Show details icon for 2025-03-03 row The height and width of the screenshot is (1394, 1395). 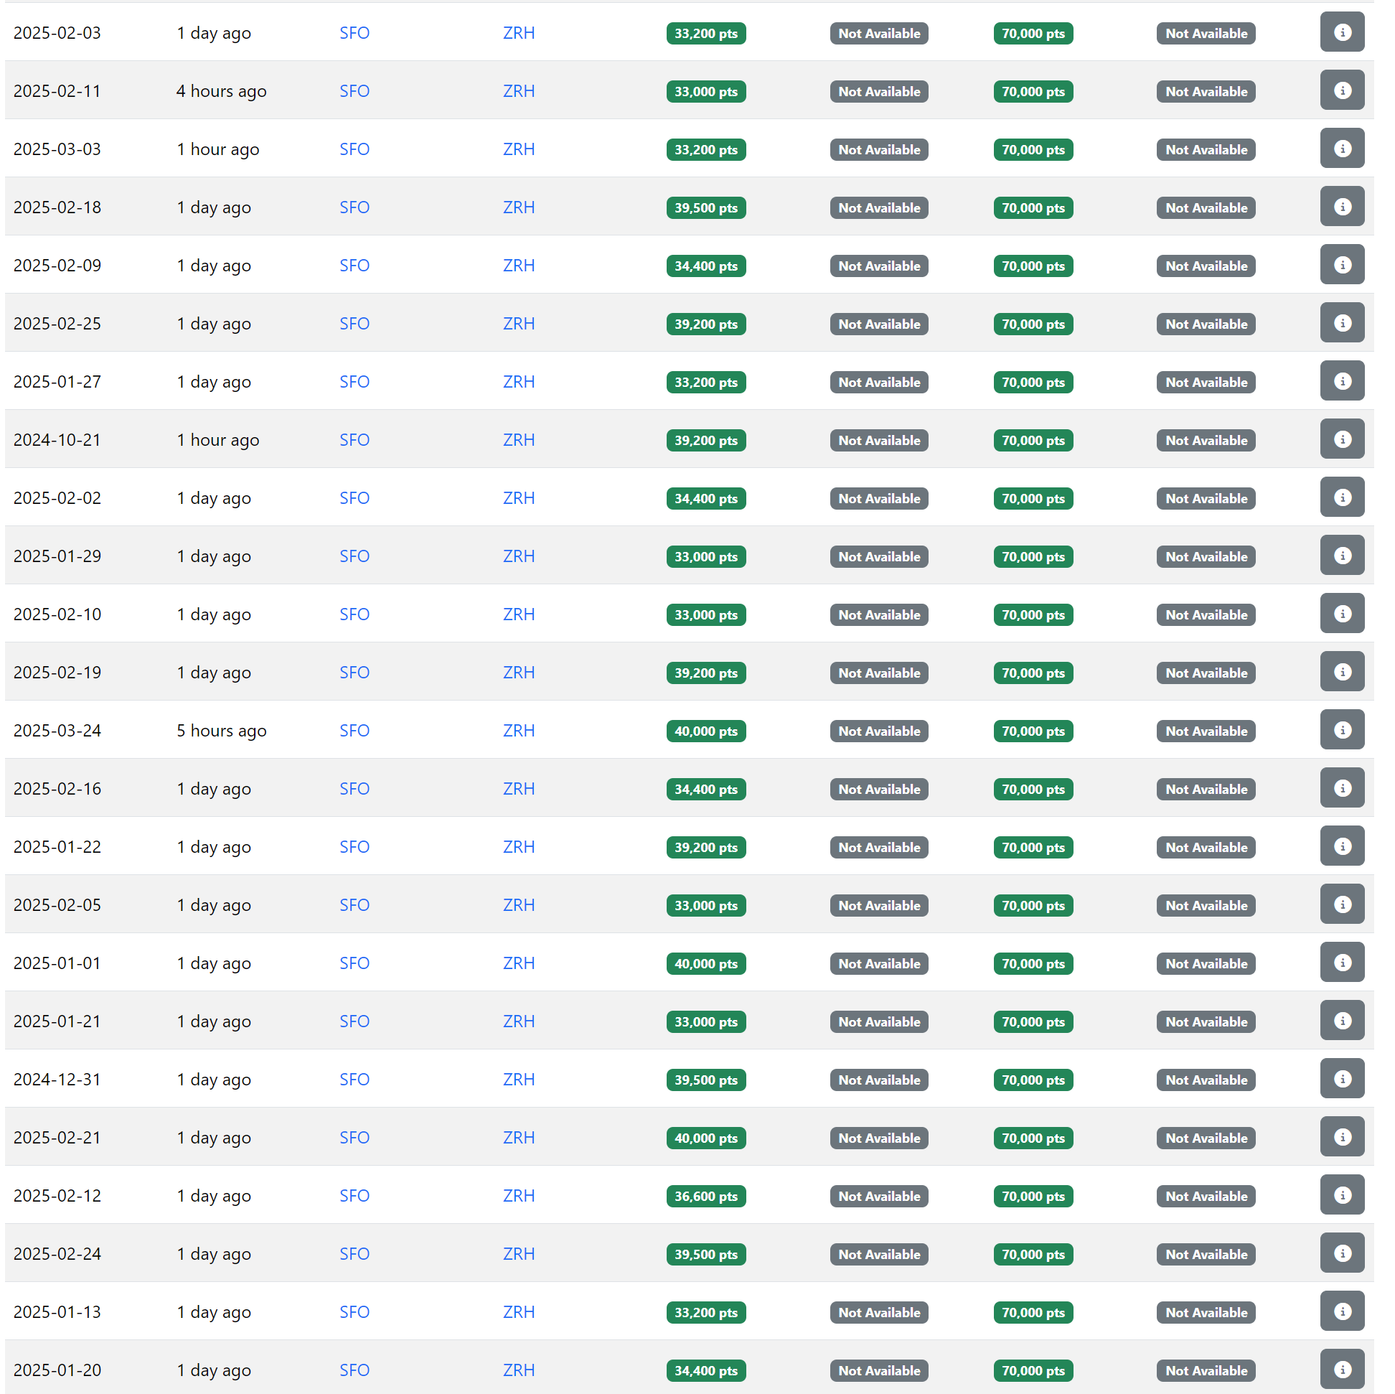pos(1342,149)
